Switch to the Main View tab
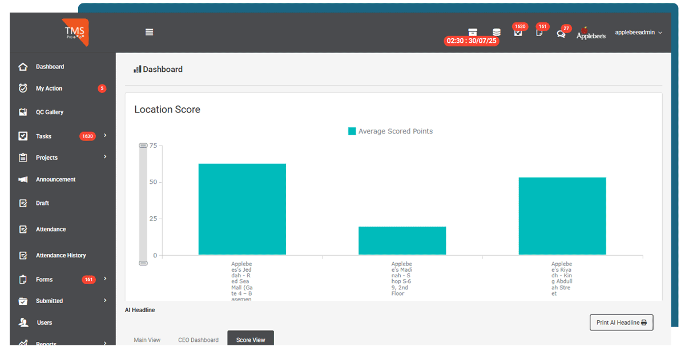This screenshot has width=685, height=355. pos(147,340)
